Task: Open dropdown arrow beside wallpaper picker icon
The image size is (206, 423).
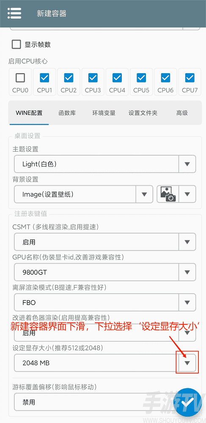Action: pyautogui.click(x=187, y=194)
